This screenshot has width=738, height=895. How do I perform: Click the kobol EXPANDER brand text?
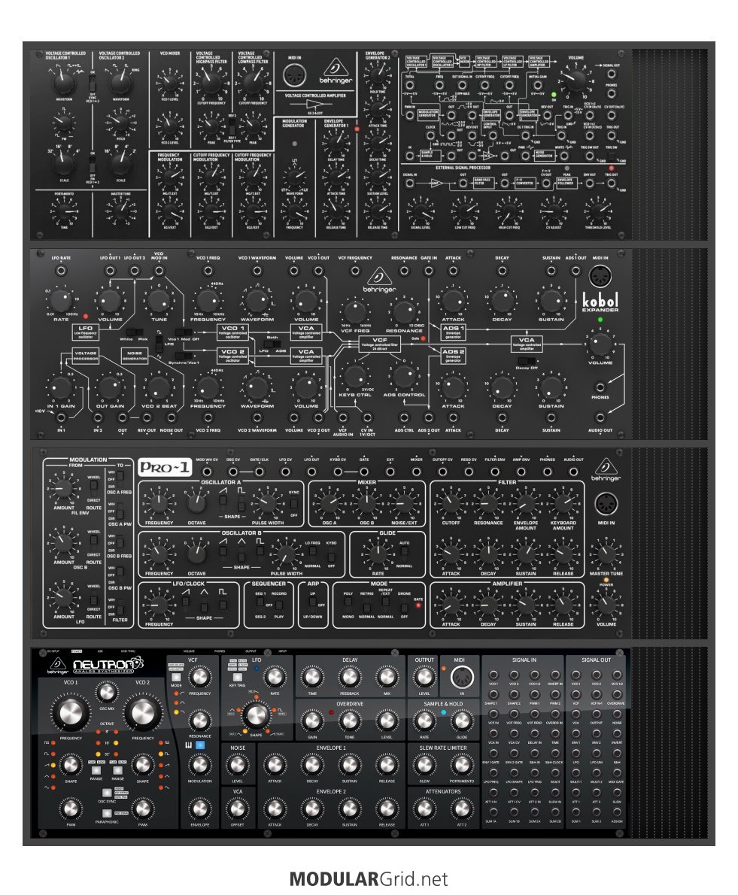pyautogui.click(x=600, y=302)
